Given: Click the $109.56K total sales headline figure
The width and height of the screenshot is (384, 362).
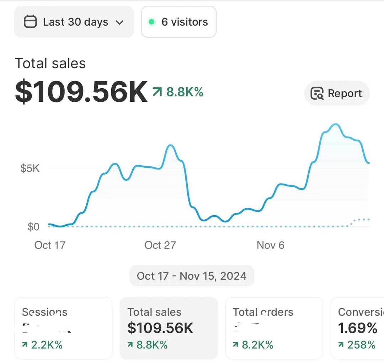Looking at the screenshot, I should point(81,91).
